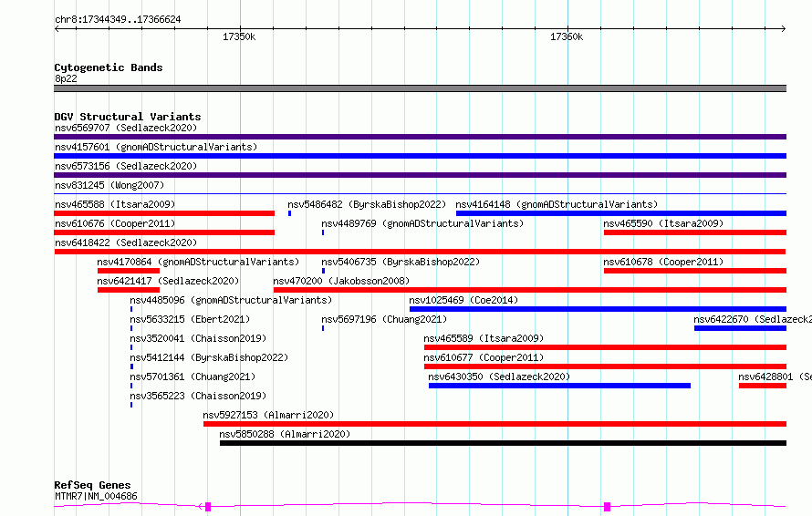This screenshot has height=516, width=812.
Task: Click the nsv5697196 (Chuang2021) label
Action: point(384,319)
